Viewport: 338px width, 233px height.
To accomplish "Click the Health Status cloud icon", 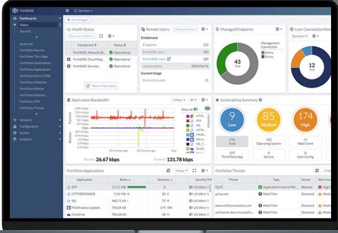I will click(x=69, y=30).
